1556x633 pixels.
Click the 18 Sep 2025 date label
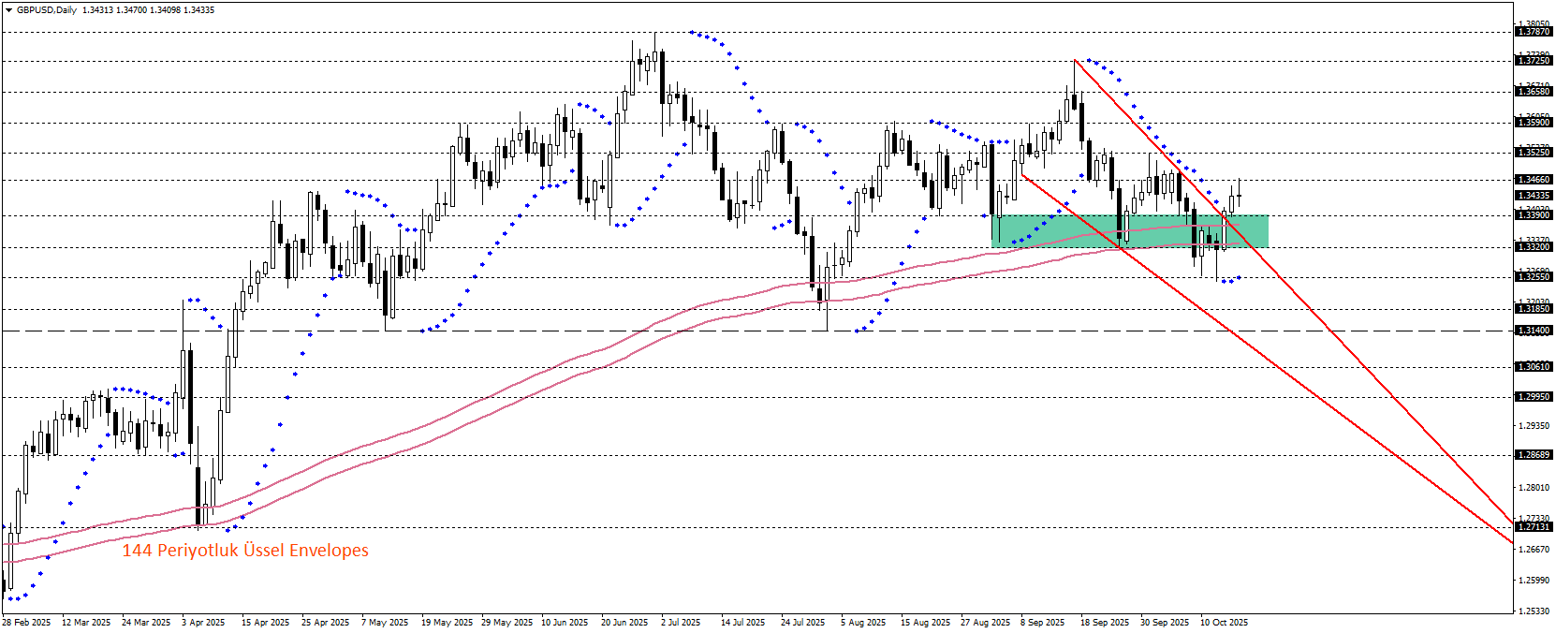coord(1105,623)
